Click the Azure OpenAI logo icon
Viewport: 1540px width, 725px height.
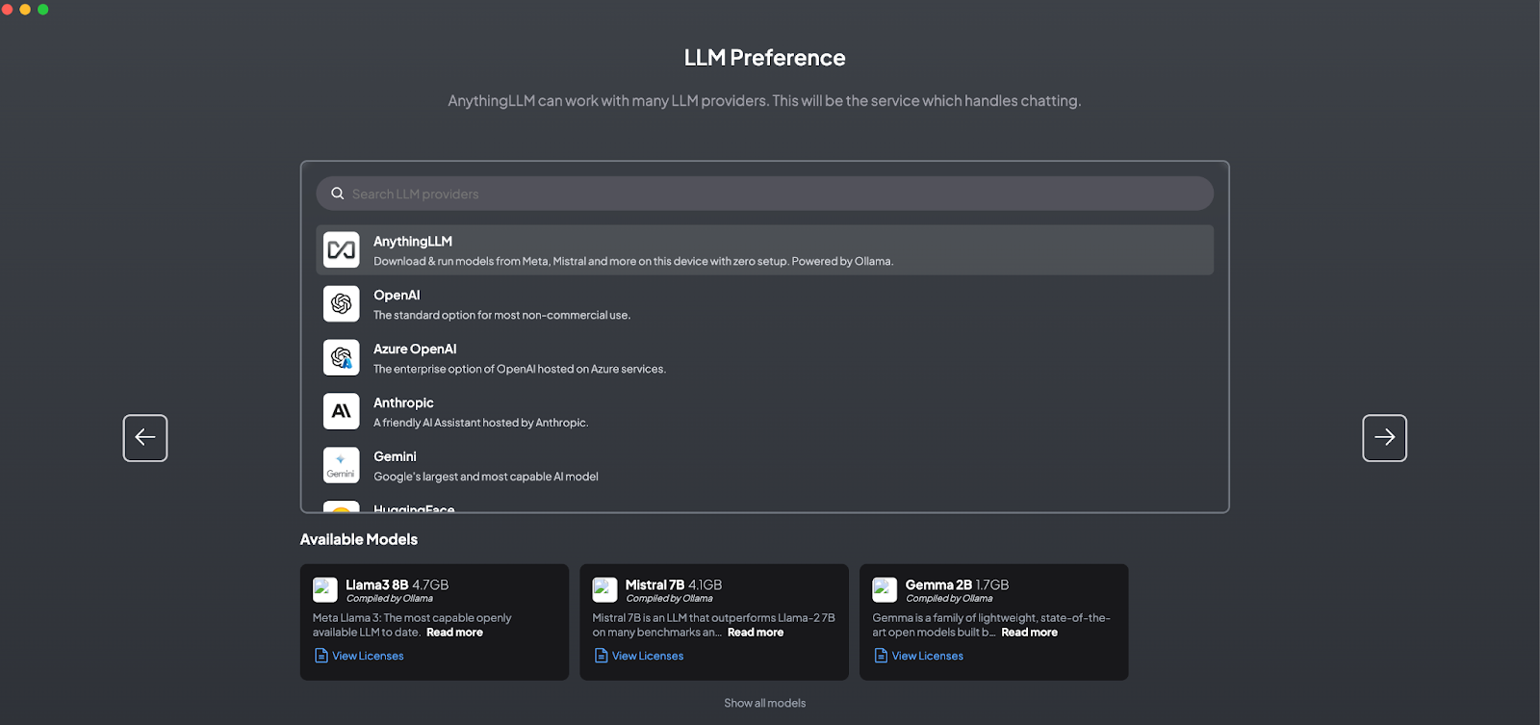tap(341, 358)
